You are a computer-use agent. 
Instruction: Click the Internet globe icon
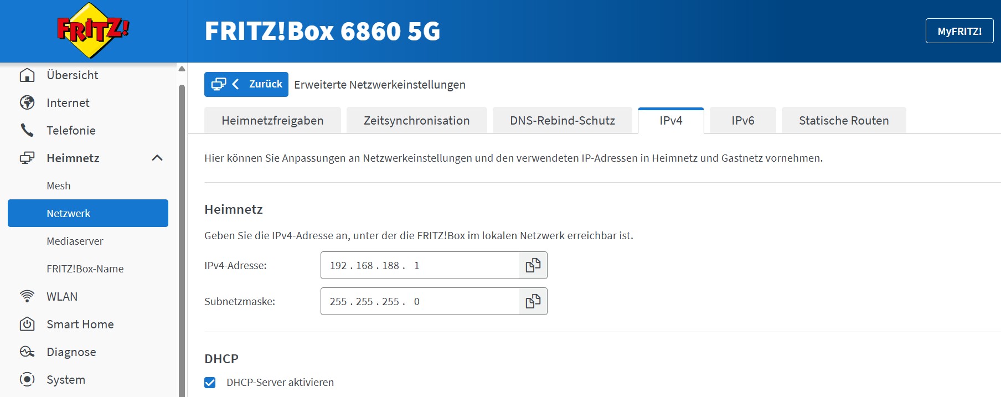pyautogui.click(x=27, y=103)
